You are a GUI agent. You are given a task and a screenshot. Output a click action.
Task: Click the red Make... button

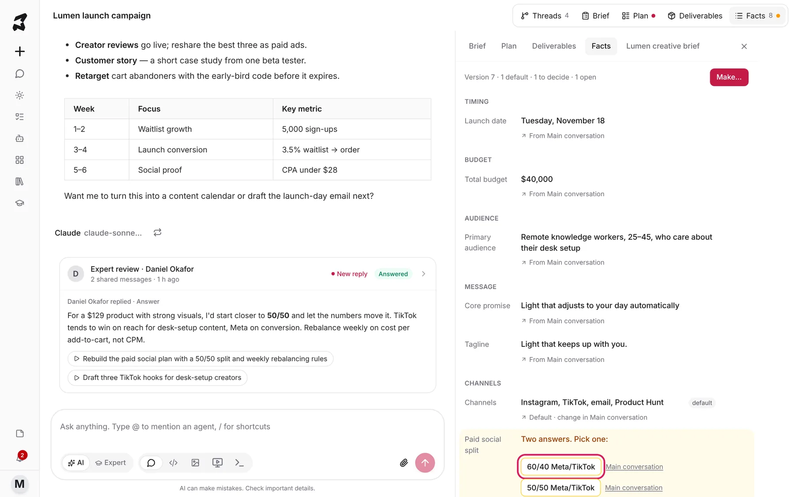point(729,77)
